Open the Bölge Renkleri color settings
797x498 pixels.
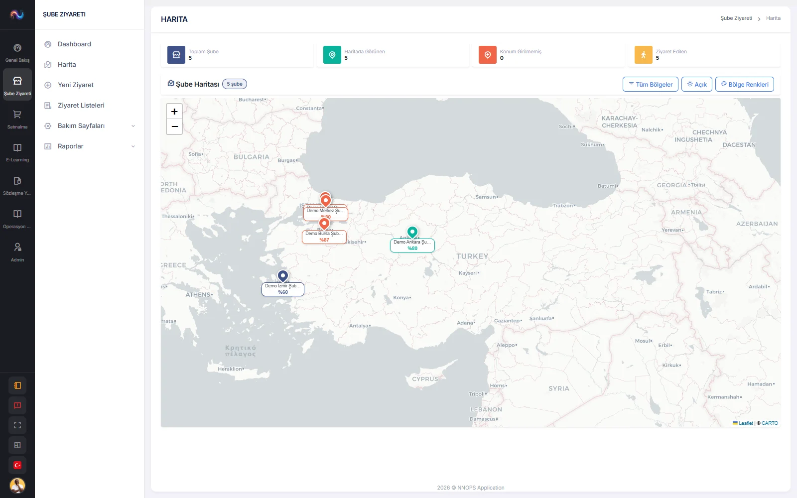745,84
